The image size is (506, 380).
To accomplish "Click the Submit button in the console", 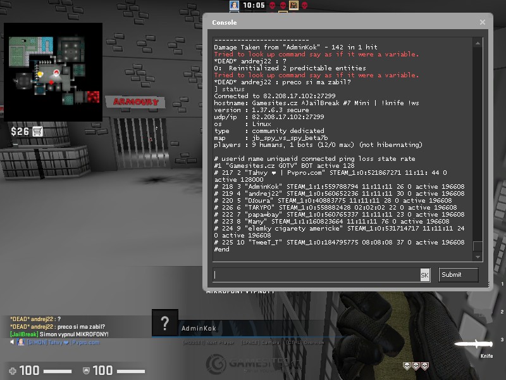I will point(459,274).
